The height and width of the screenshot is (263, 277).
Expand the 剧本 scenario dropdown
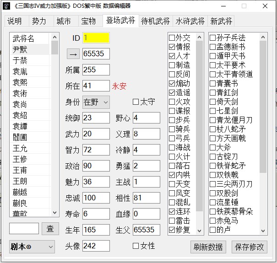pos(32,247)
